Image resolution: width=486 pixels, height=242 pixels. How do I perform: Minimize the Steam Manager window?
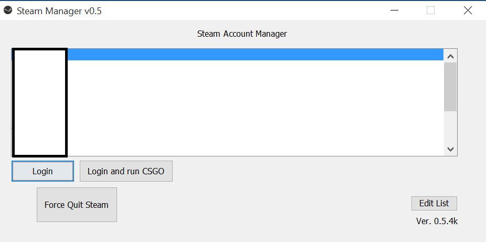tap(394, 10)
